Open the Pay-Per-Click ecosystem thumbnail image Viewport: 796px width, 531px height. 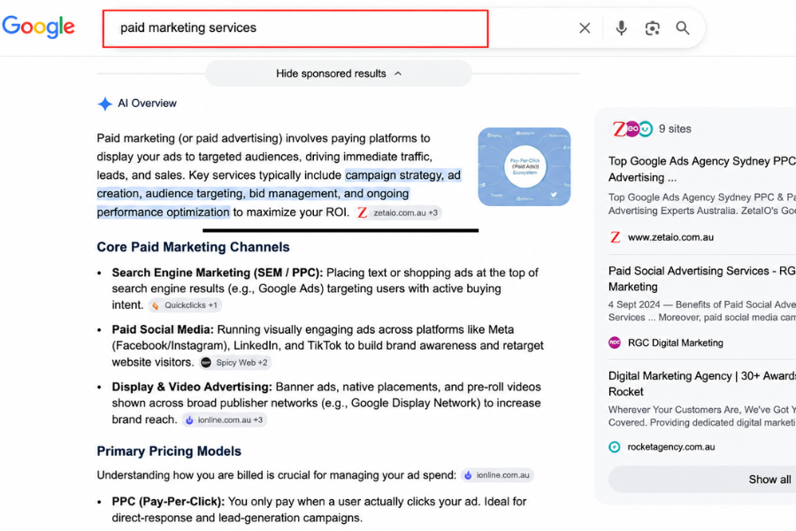pyautogui.click(x=524, y=166)
